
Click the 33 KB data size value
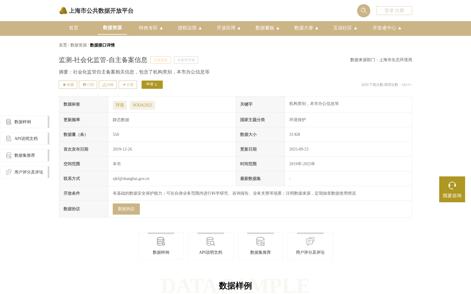pos(295,134)
